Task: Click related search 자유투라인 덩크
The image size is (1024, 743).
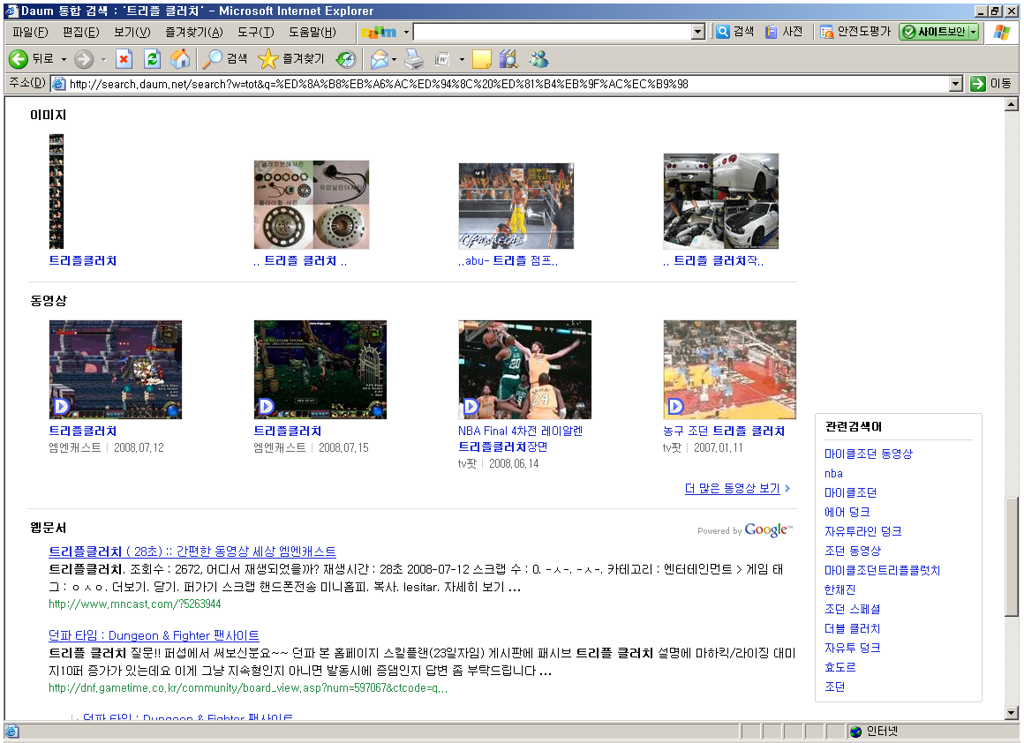Action: pyautogui.click(x=862, y=531)
